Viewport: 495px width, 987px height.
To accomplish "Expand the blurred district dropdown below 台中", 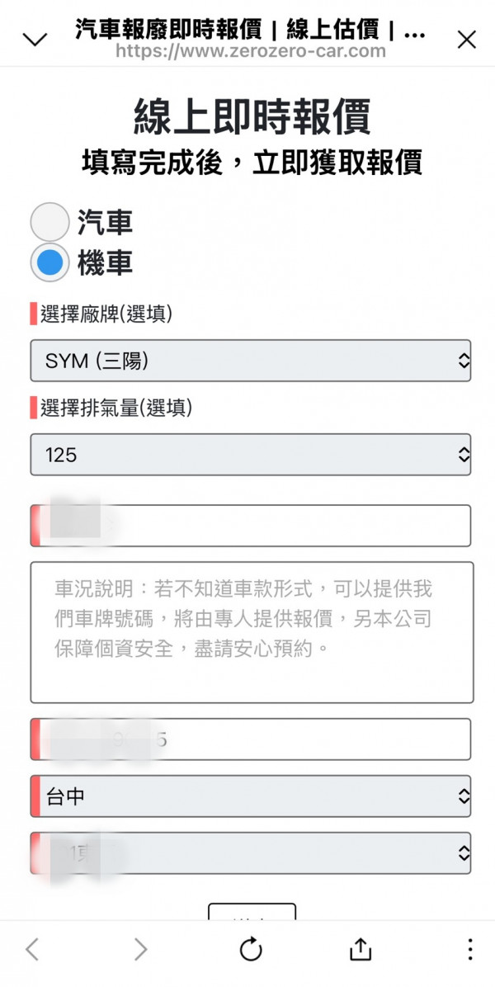I will pyautogui.click(x=251, y=853).
